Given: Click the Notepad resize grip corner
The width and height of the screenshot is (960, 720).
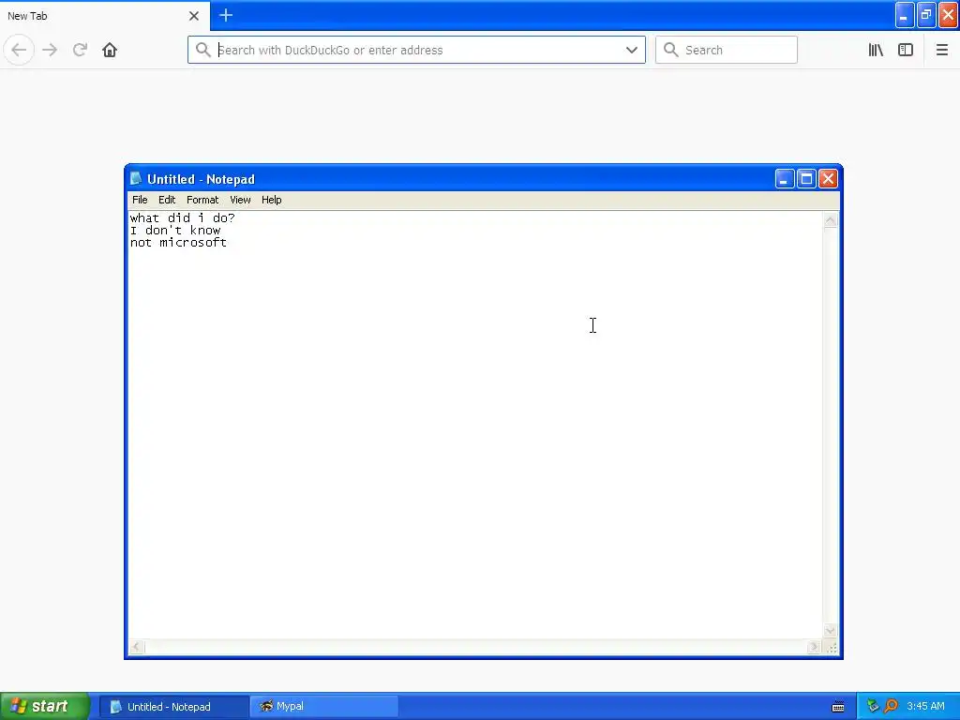Looking at the screenshot, I should click(831, 647).
